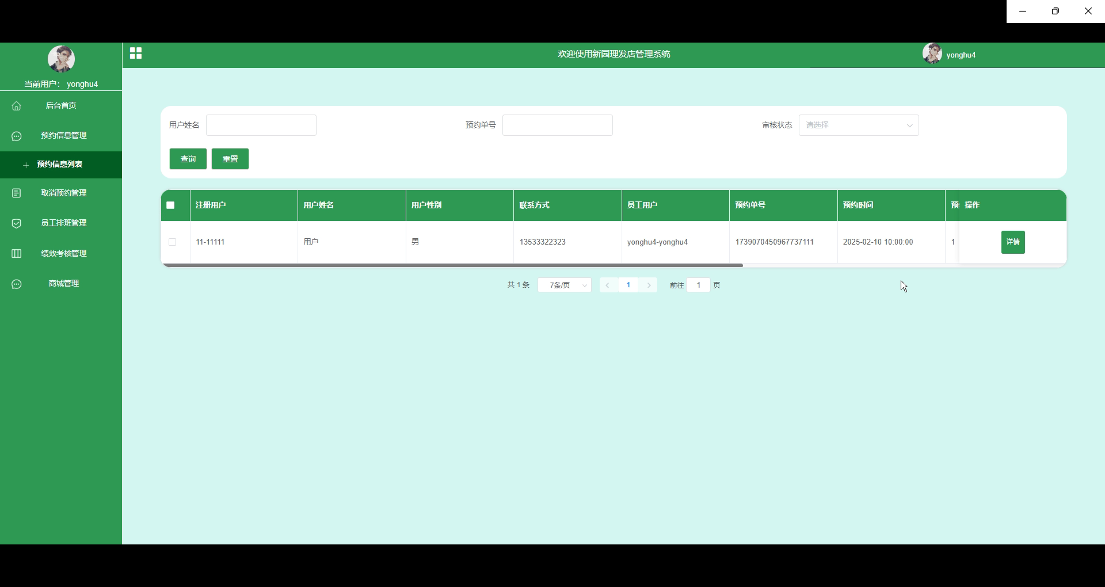Viewport: 1105px width, 587px height.
Task: Open the 员工排班管理 menu
Action: (61, 223)
